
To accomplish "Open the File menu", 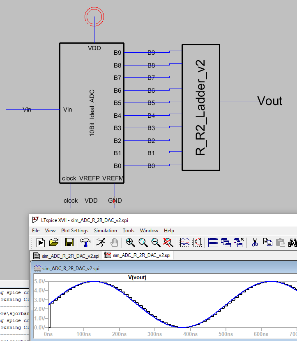I will click(x=36, y=231).
